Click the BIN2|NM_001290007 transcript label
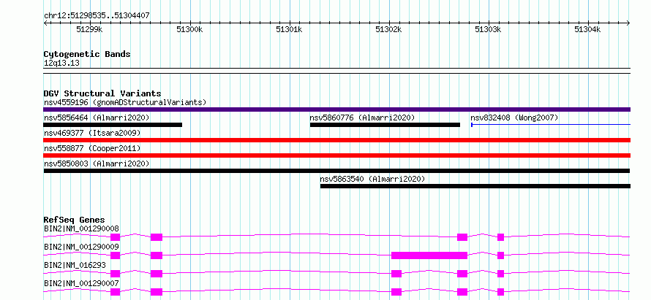651x300 pixels. click(x=81, y=283)
